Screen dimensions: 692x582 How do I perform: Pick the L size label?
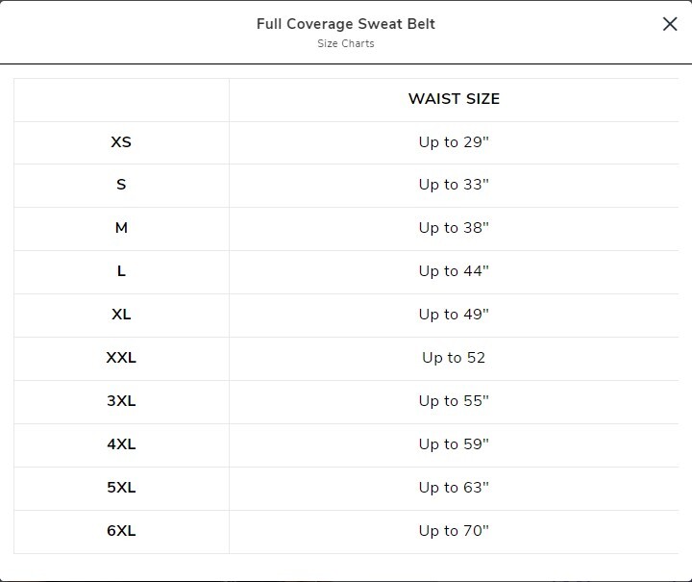click(x=121, y=271)
